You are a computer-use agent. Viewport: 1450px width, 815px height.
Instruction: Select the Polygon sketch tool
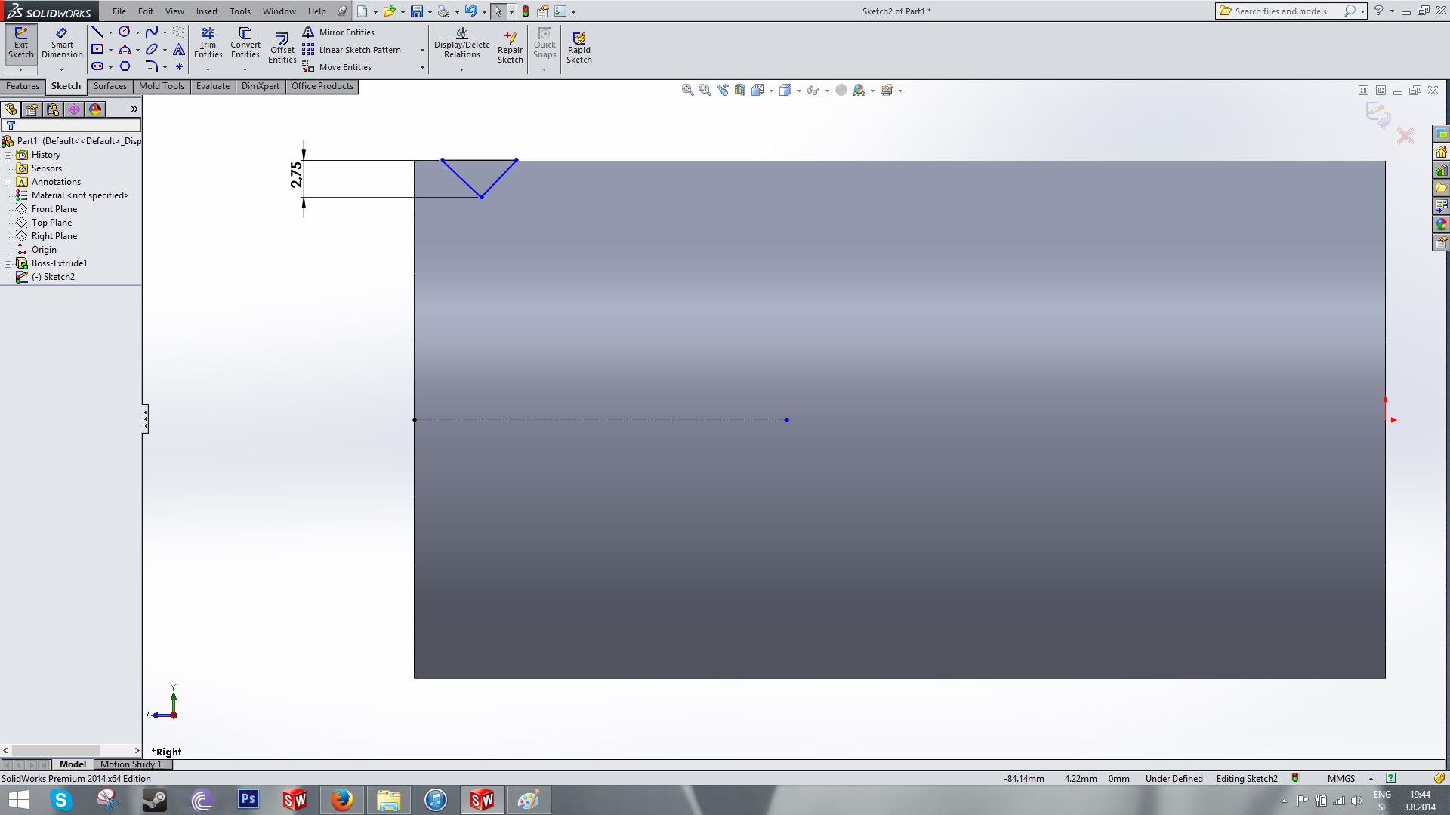125,67
